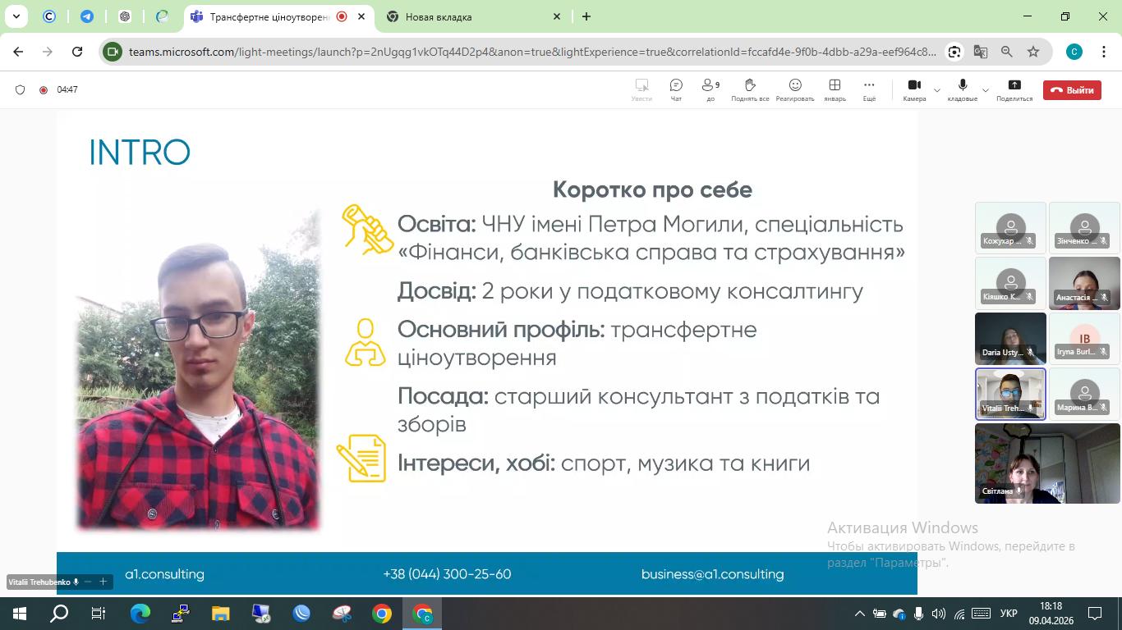Select Світлана's video thumbnail
This screenshot has height=630, width=1122.
pyautogui.click(x=1047, y=463)
